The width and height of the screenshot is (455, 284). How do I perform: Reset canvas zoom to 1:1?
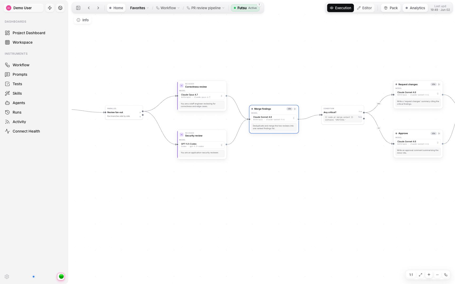411,275
